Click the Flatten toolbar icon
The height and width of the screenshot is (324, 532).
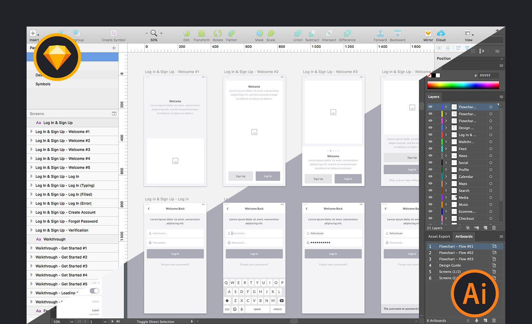pyautogui.click(x=231, y=35)
